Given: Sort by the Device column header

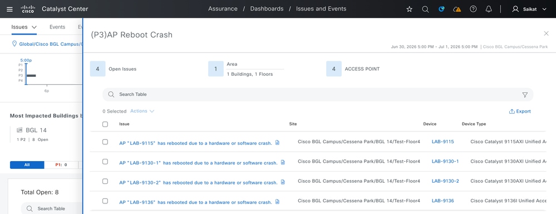Looking at the screenshot, I should (430, 124).
